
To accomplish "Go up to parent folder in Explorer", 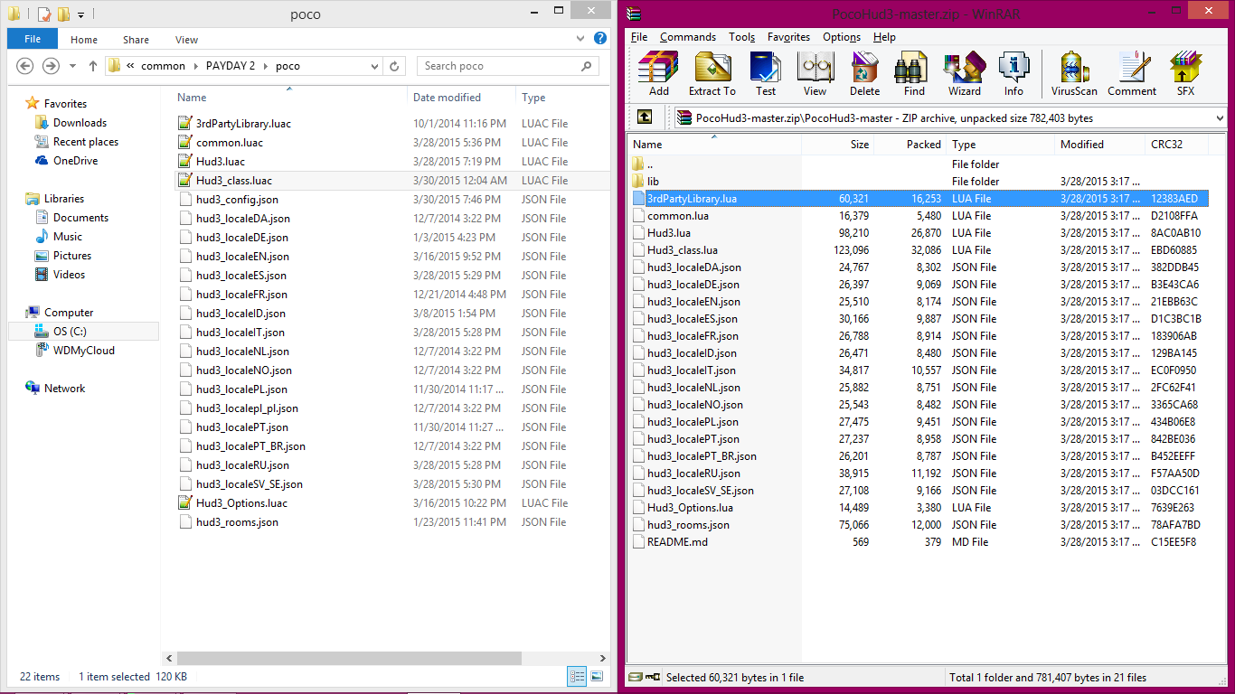I will [93, 66].
